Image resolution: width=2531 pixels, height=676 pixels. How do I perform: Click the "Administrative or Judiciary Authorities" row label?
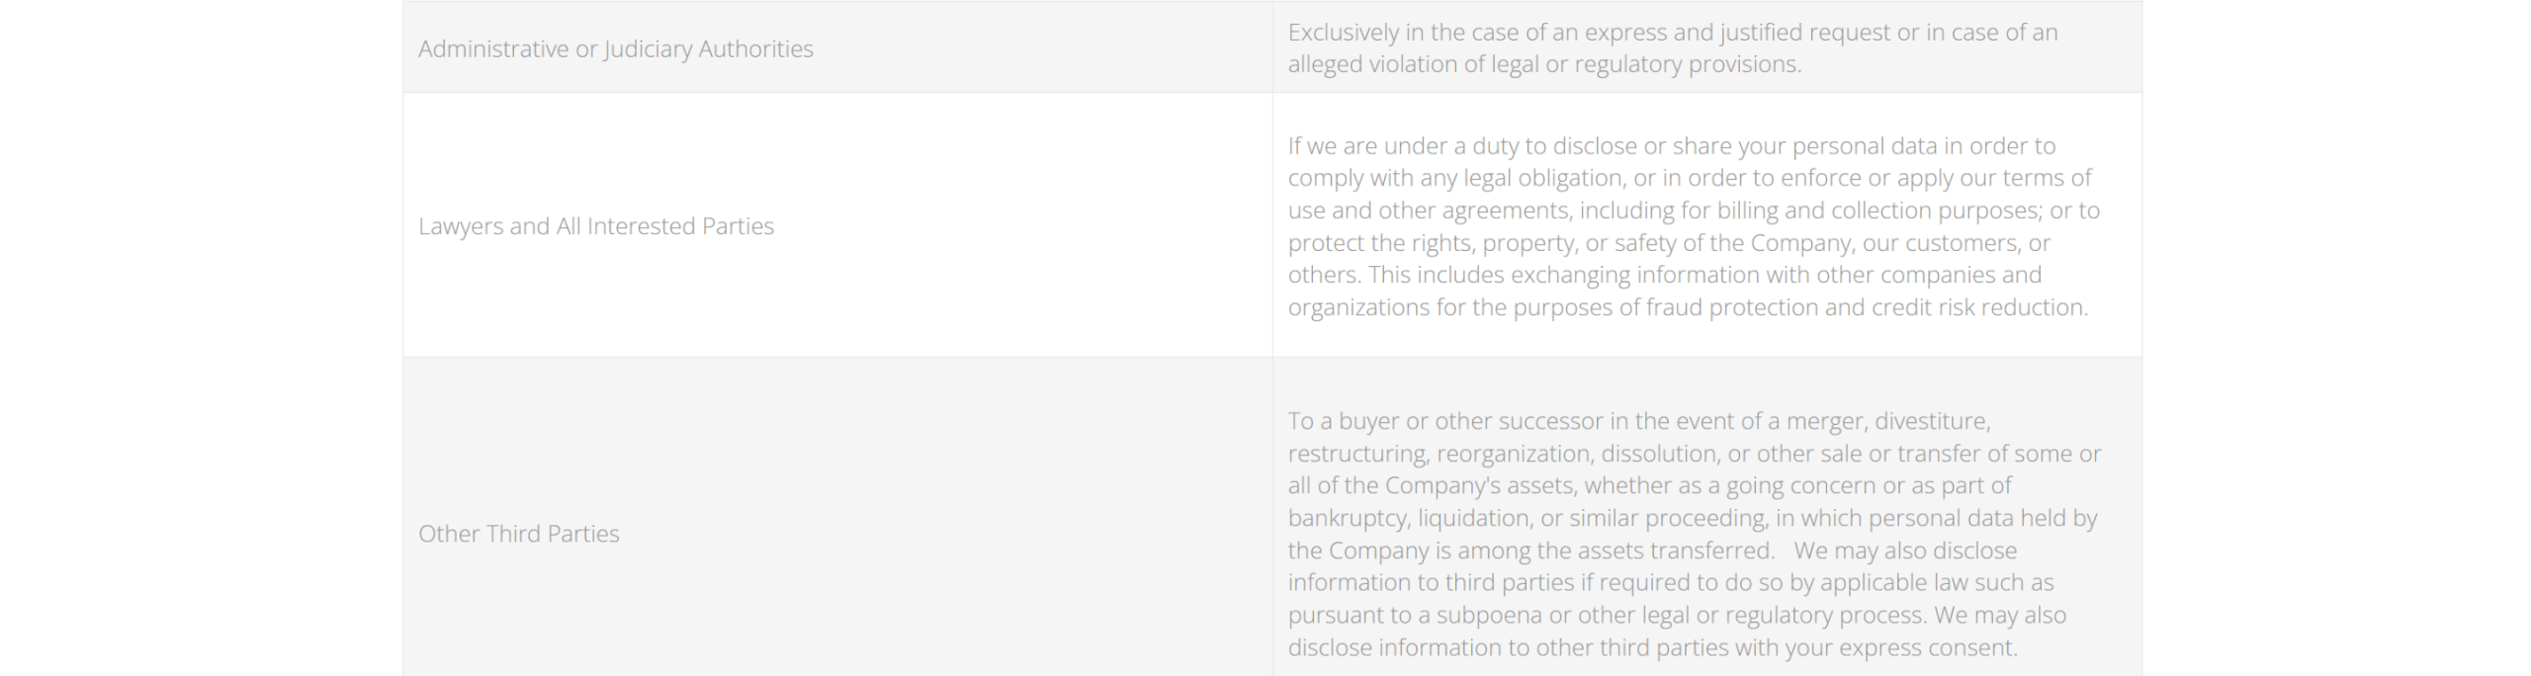(615, 48)
